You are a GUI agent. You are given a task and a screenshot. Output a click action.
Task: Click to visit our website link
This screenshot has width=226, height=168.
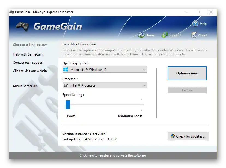pos(30,71)
